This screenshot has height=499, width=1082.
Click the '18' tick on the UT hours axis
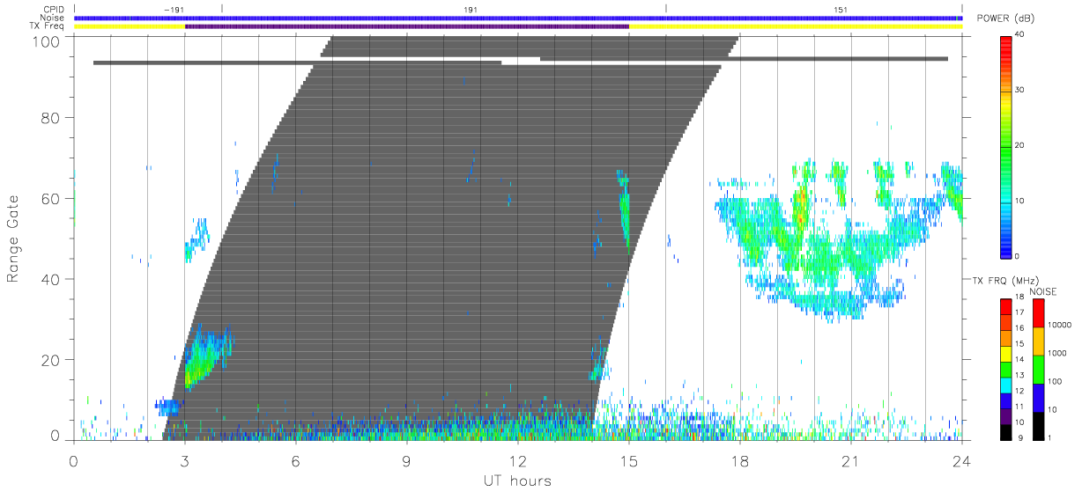(x=740, y=461)
